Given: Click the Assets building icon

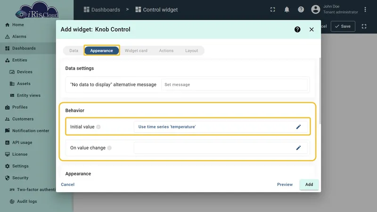Looking at the screenshot, I should click(12, 84).
